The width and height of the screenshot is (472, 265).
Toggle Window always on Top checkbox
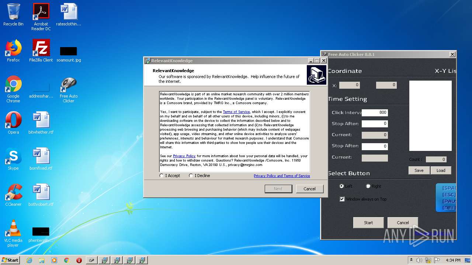coord(342,199)
